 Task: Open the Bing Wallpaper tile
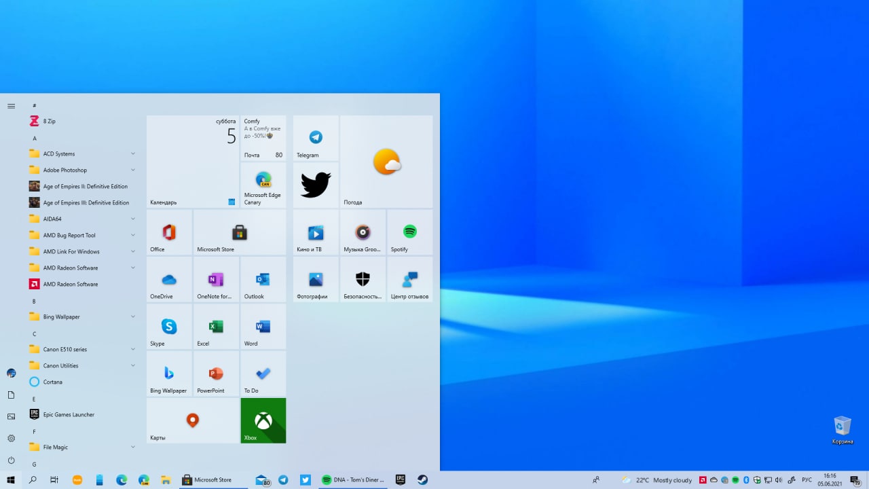[x=169, y=374]
